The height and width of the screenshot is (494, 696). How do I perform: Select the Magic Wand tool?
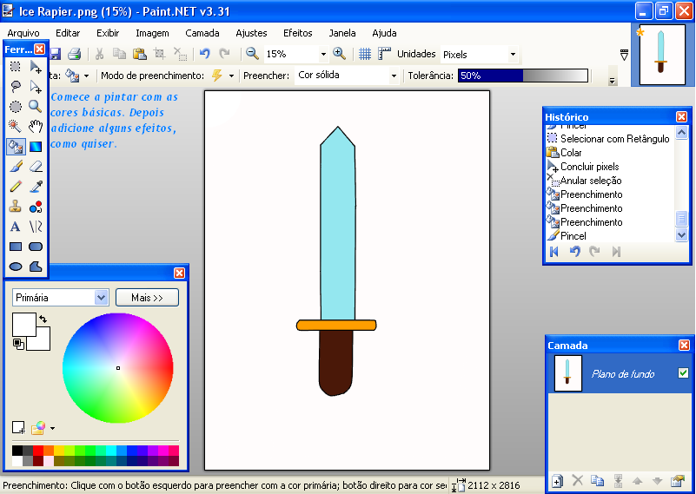pos(16,126)
